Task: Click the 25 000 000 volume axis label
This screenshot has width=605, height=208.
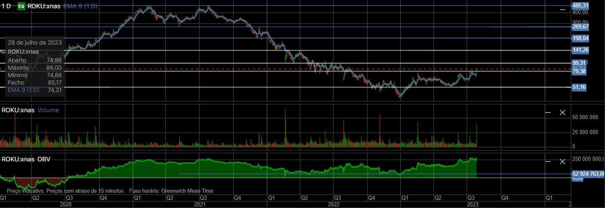Action: point(585,132)
